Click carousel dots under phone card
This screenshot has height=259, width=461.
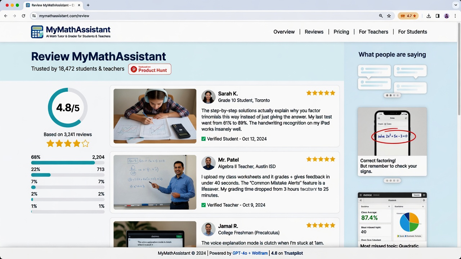[x=392, y=181]
